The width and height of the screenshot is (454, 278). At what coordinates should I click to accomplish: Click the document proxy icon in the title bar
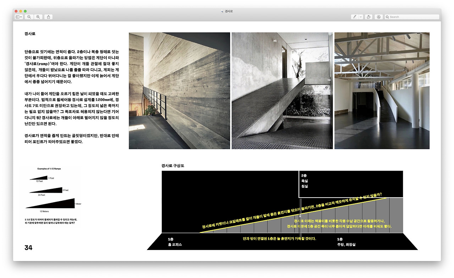(x=222, y=11)
